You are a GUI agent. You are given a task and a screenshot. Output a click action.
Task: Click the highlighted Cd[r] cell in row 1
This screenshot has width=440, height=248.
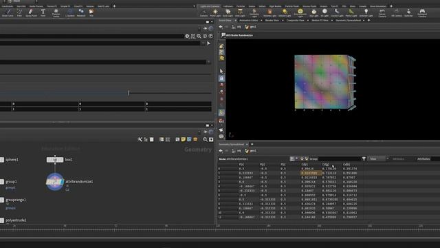tap(311, 173)
